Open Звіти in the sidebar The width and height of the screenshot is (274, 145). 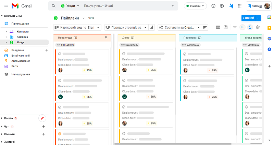click(15, 66)
